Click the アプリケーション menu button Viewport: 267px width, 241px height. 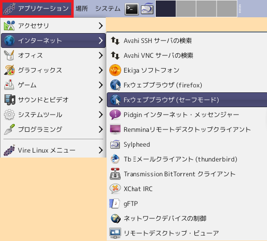[37, 8]
